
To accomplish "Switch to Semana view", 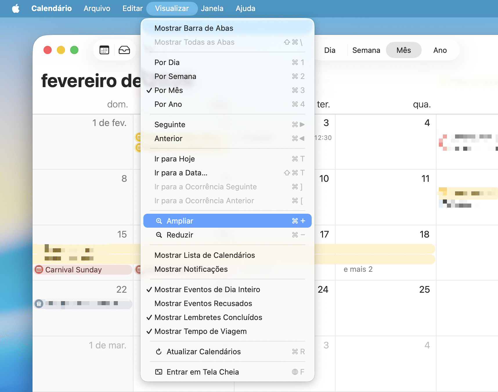I will coord(366,50).
